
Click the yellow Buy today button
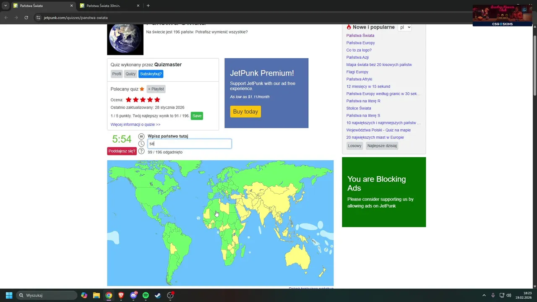245,112
